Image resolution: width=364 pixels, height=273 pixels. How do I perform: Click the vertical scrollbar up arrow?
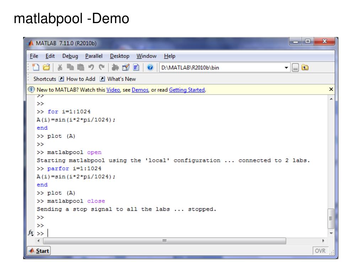[x=331, y=99]
